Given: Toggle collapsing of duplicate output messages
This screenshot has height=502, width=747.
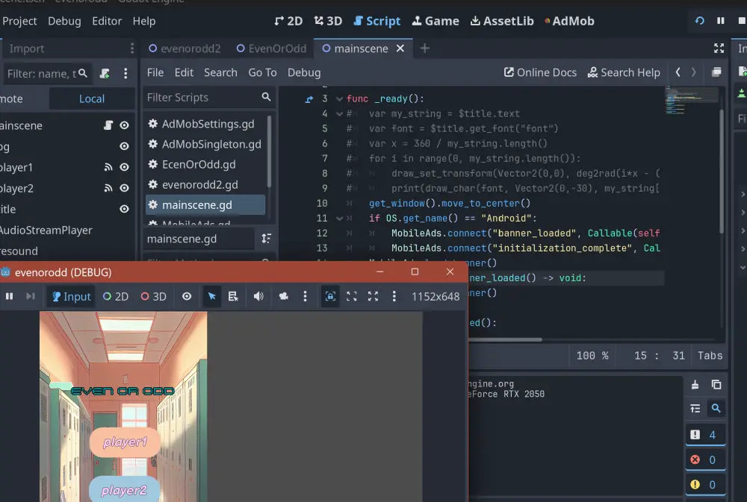Looking at the screenshot, I should 695,408.
